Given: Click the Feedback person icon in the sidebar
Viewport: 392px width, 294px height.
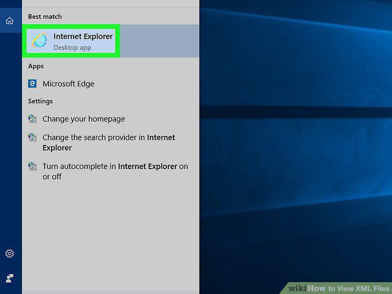Looking at the screenshot, I should 10,278.
